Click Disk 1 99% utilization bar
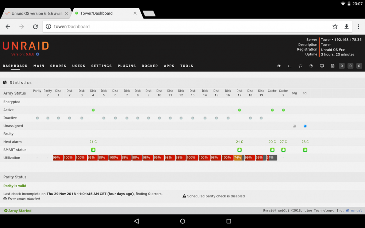 point(58,158)
